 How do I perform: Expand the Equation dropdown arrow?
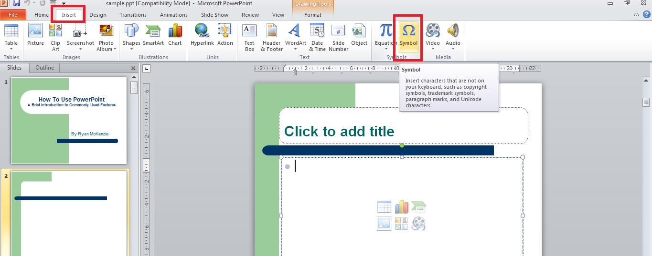tap(385, 49)
